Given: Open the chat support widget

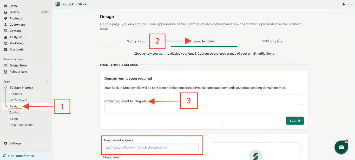Looking at the screenshot, I should pyautogui.click(x=341, y=147).
